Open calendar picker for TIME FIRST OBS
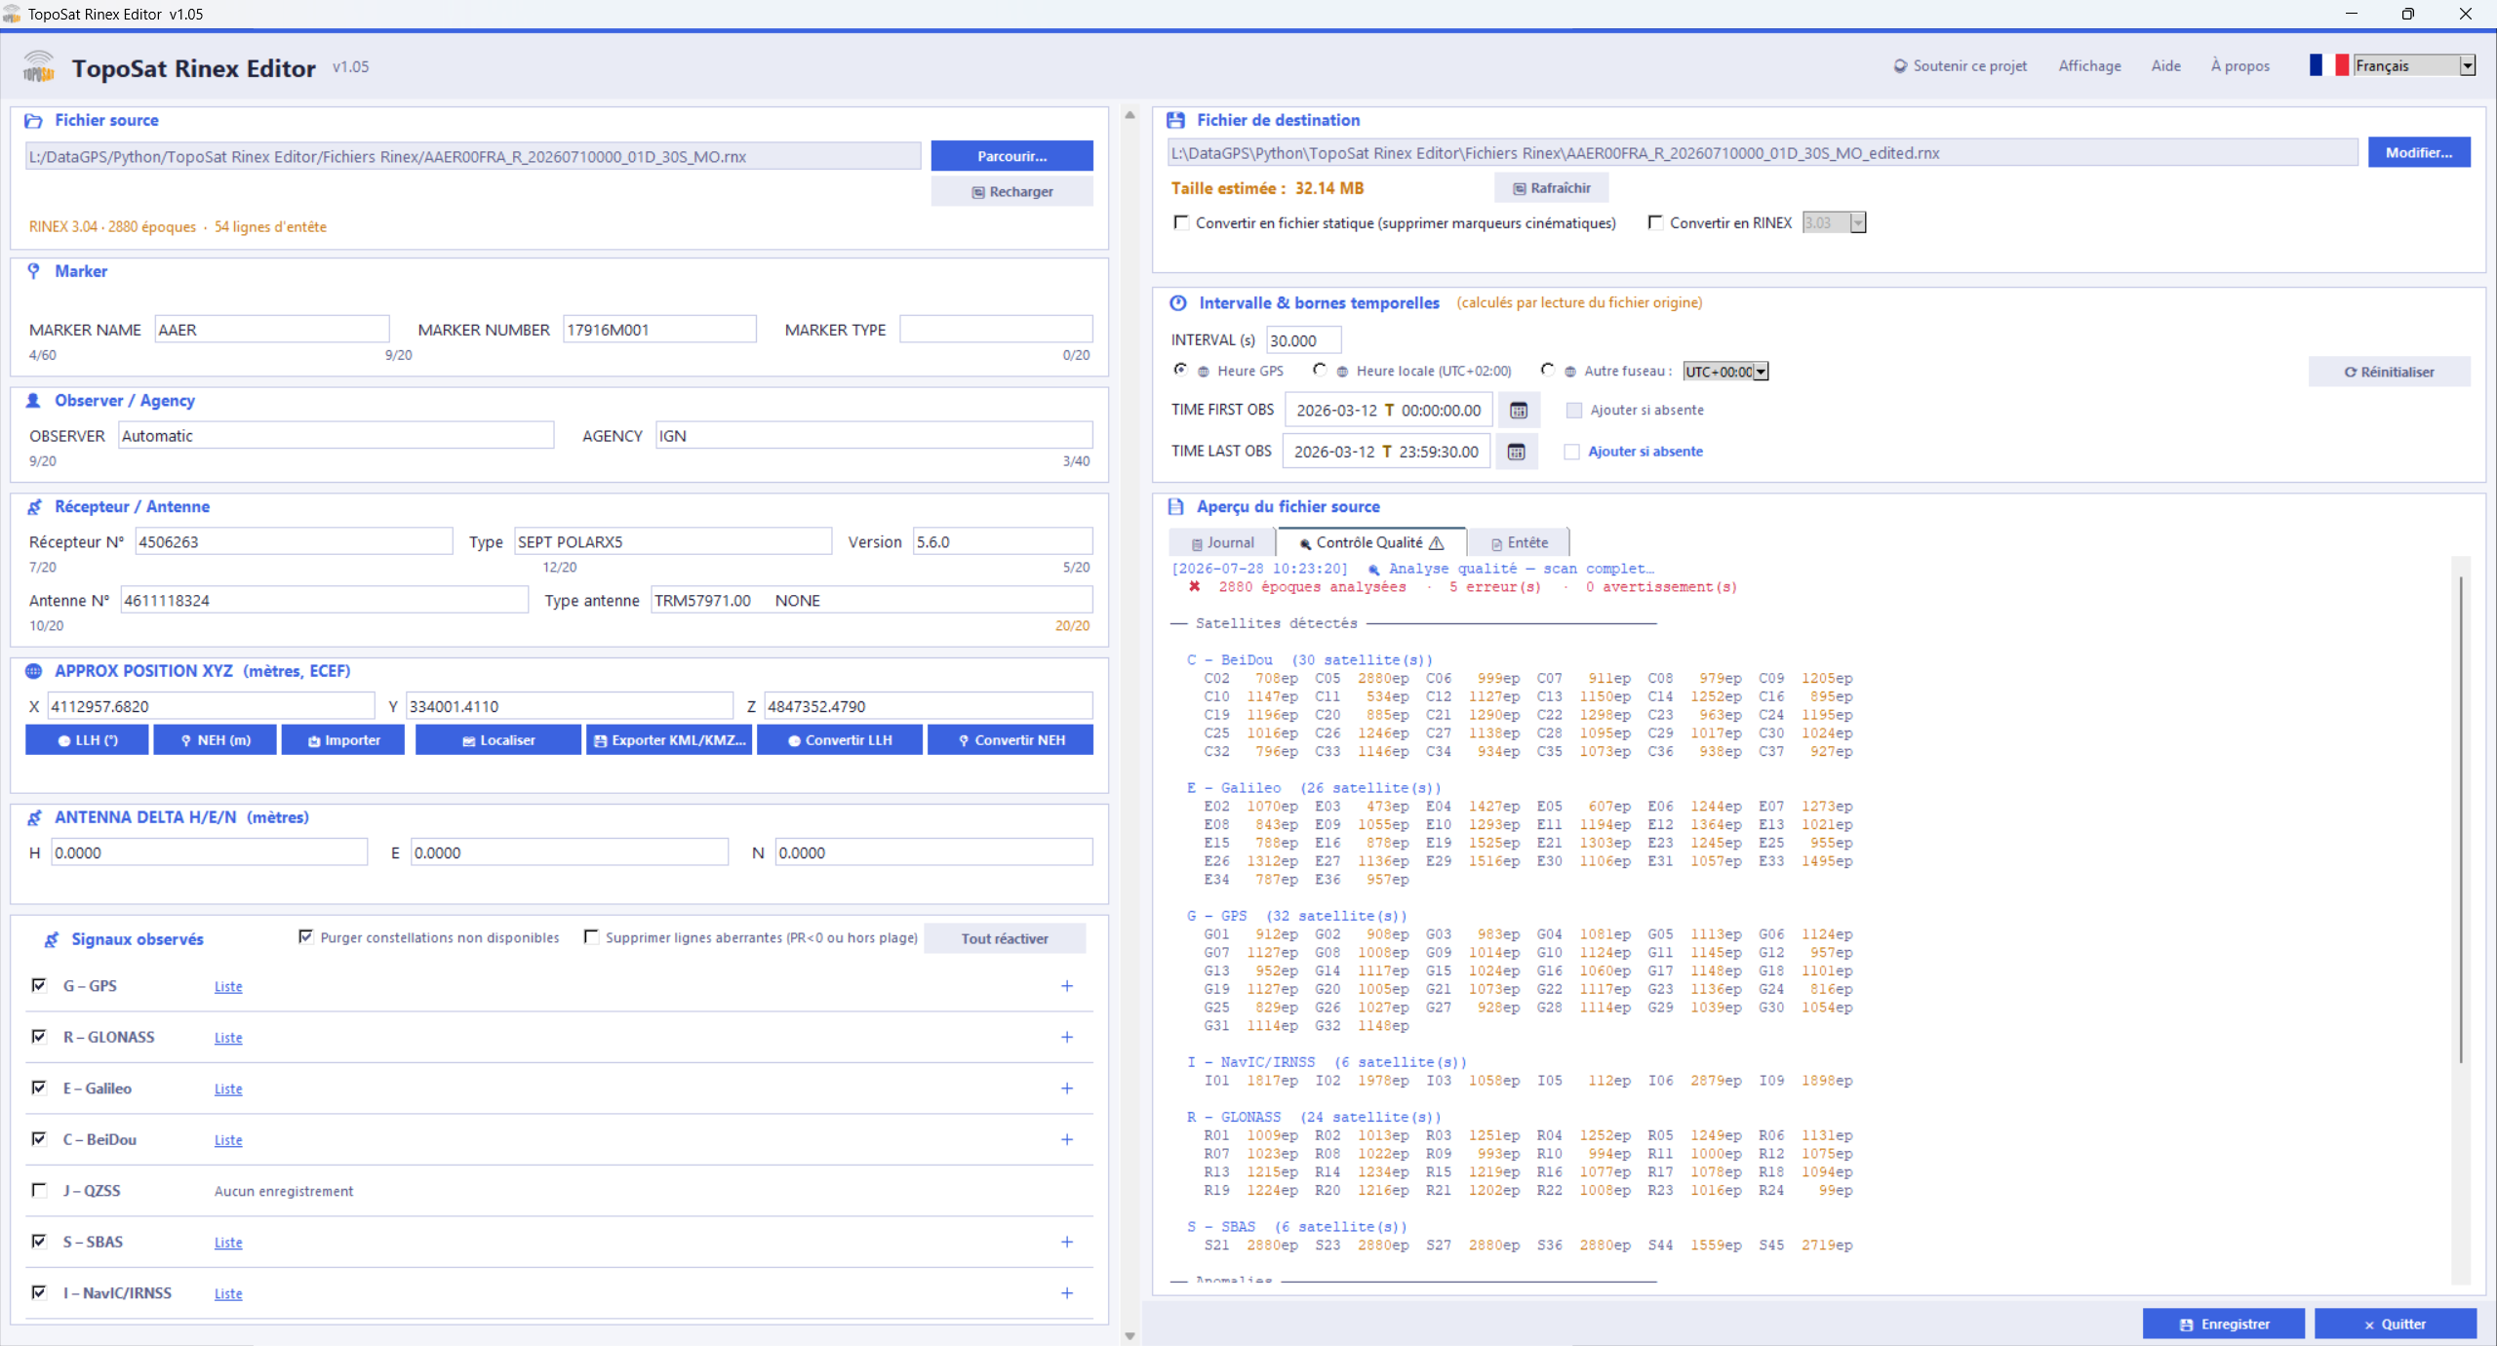 coord(1519,411)
